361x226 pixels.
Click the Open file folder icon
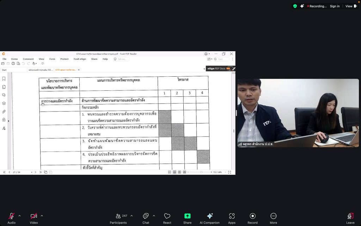[x=3, y=64]
